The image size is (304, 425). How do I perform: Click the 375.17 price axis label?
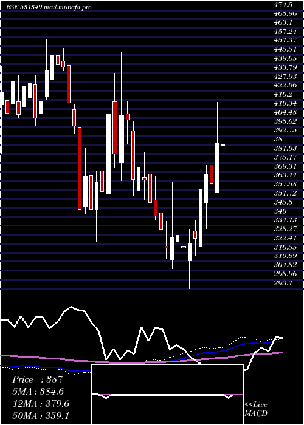pos(285,157)
